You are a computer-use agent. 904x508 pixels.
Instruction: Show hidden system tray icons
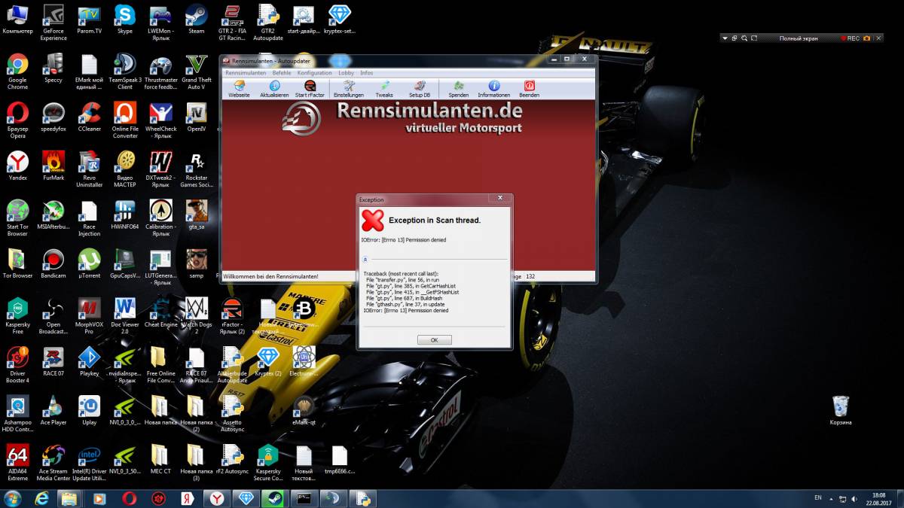click(x=832, y=498)
